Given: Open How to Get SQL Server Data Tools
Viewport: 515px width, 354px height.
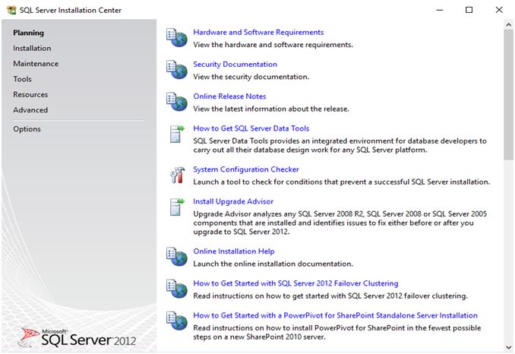Looking at the screenshot, I should click(251, 128).
